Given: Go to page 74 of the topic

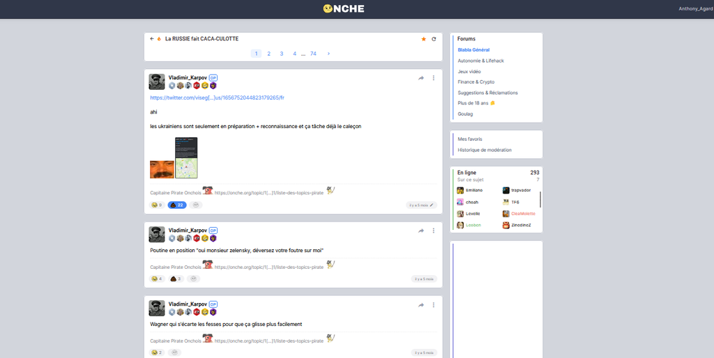Looking at the screenshot, I should point(313,54).
